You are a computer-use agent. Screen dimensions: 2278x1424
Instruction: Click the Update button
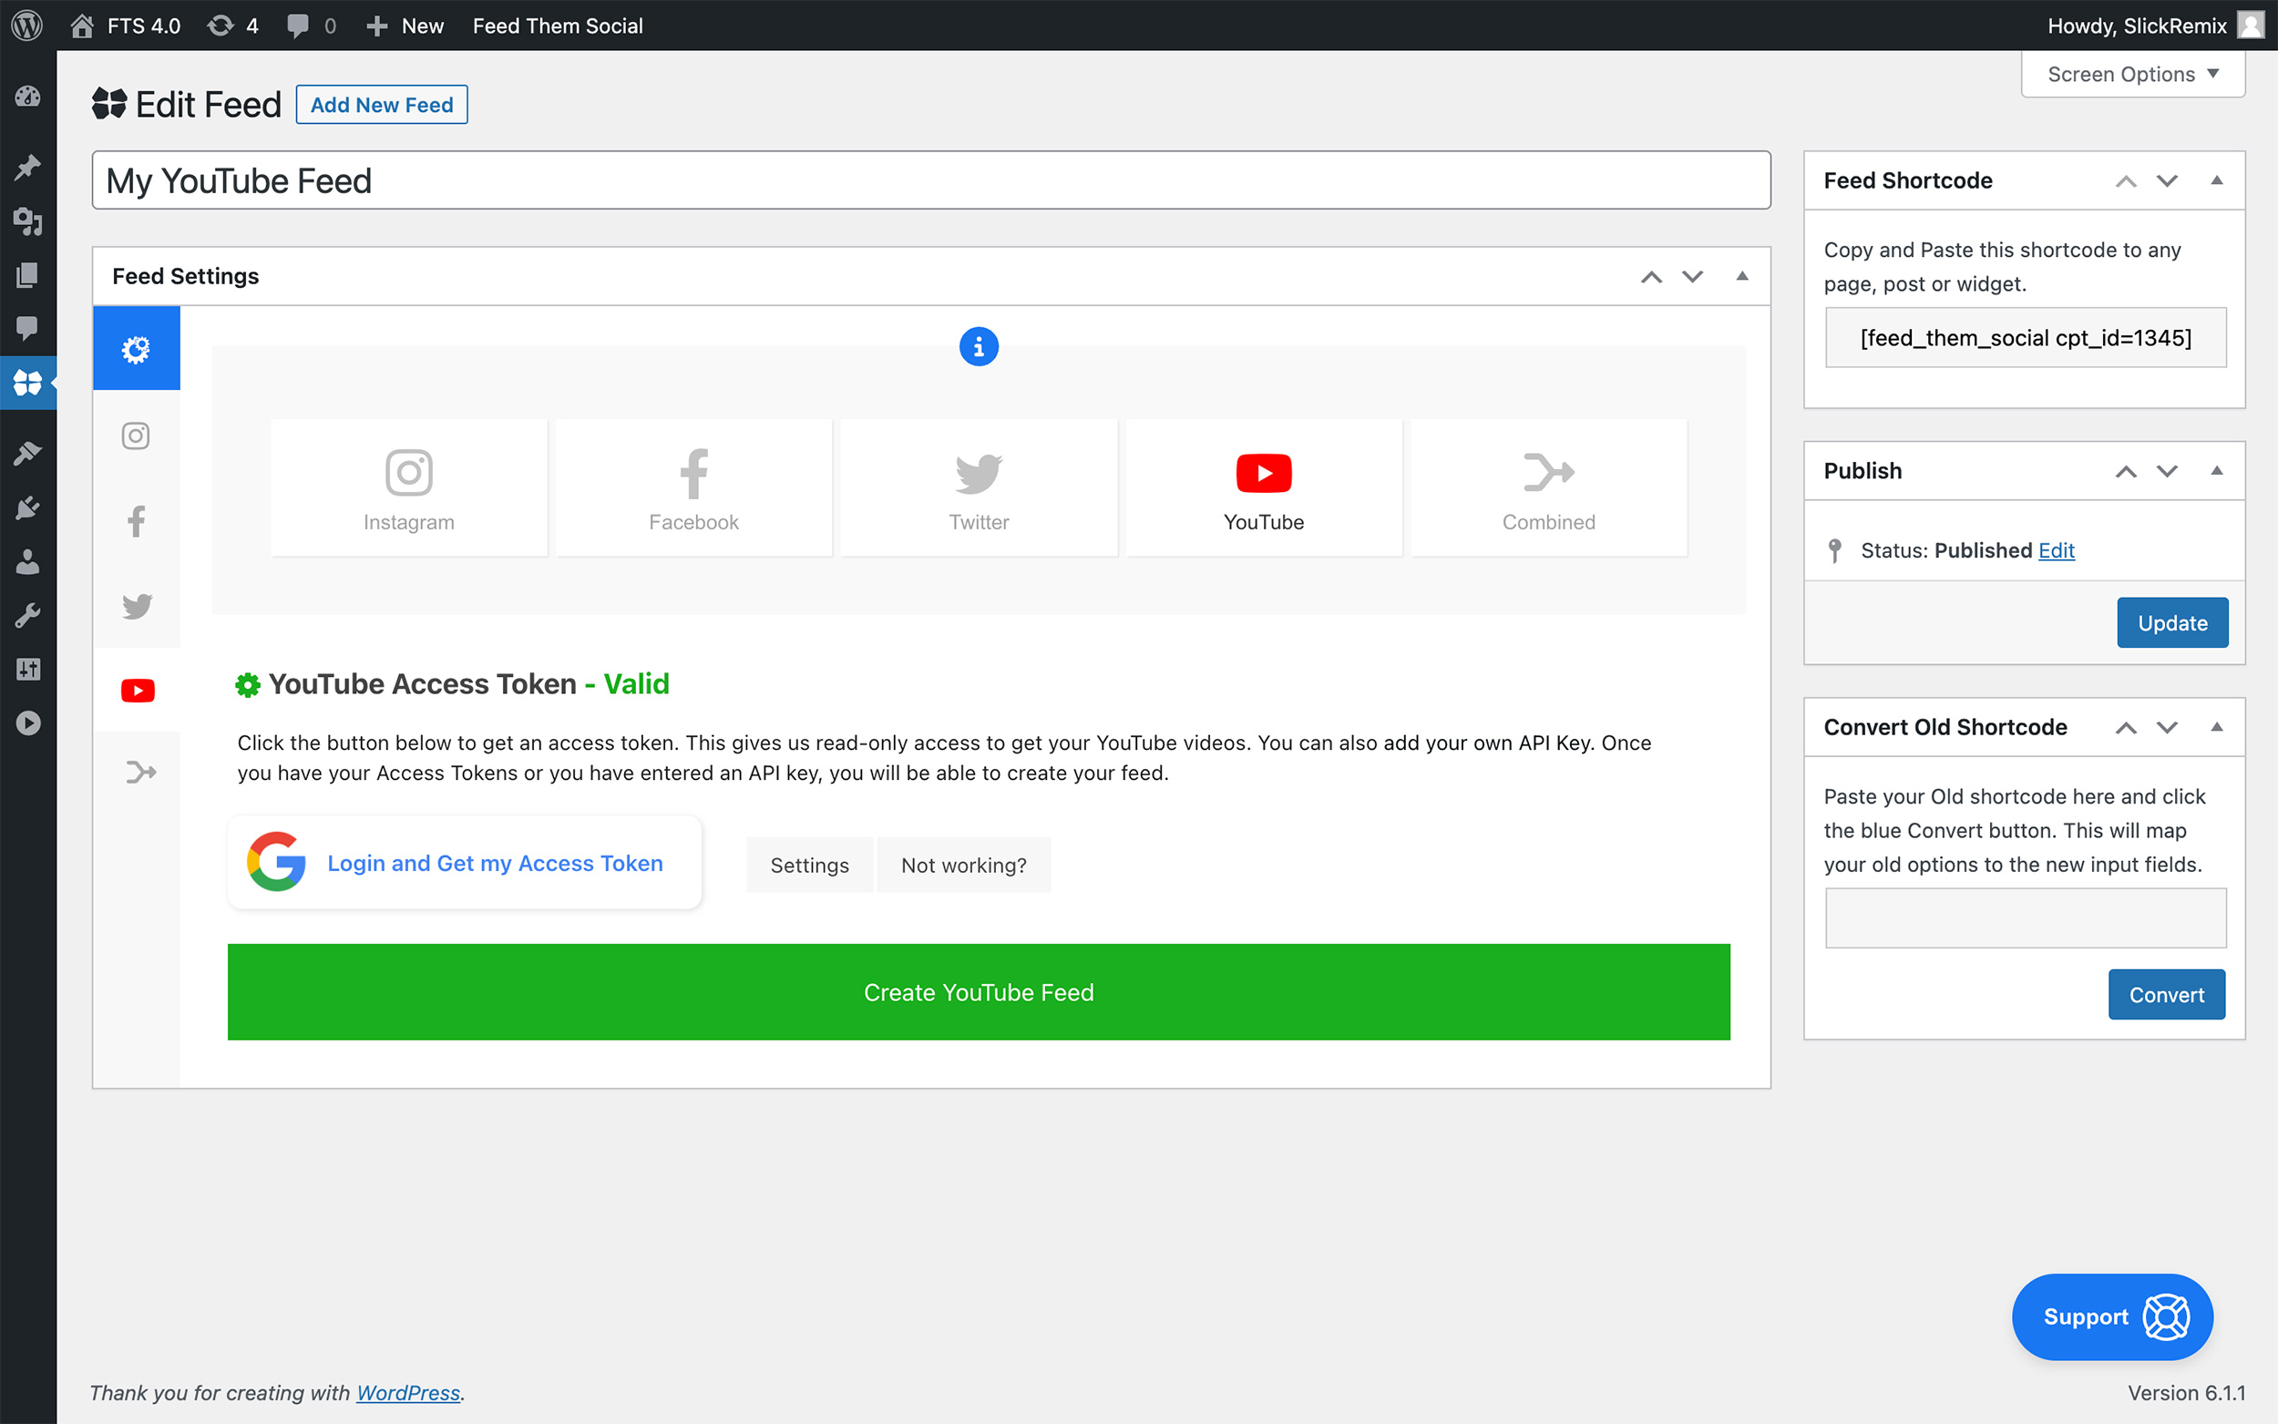[2172, 622]
